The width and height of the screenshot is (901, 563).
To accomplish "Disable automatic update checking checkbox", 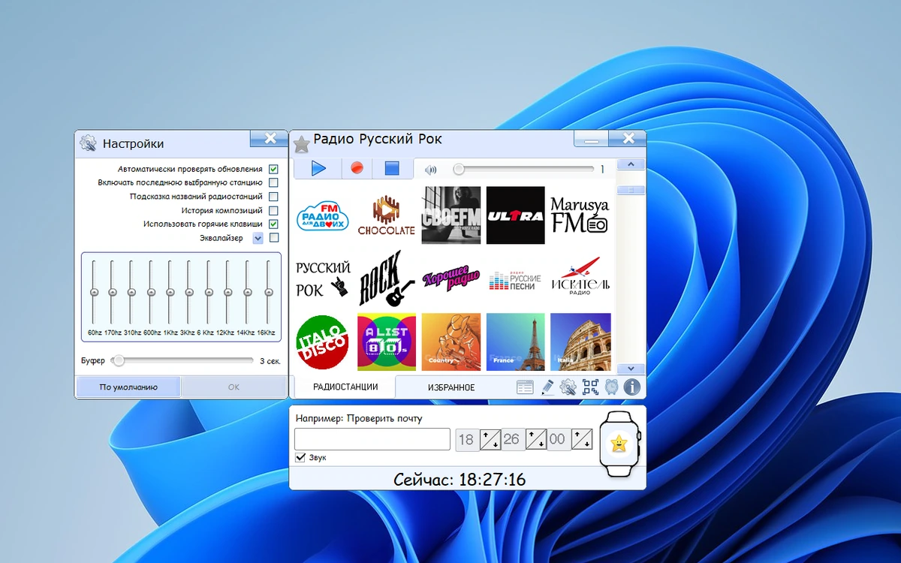I will point(273,169).
